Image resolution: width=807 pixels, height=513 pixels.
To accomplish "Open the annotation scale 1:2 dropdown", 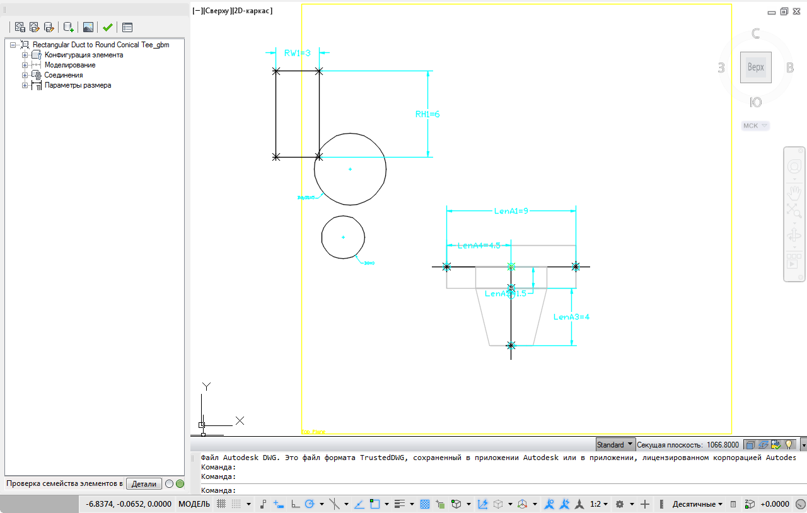I will 598,504.
